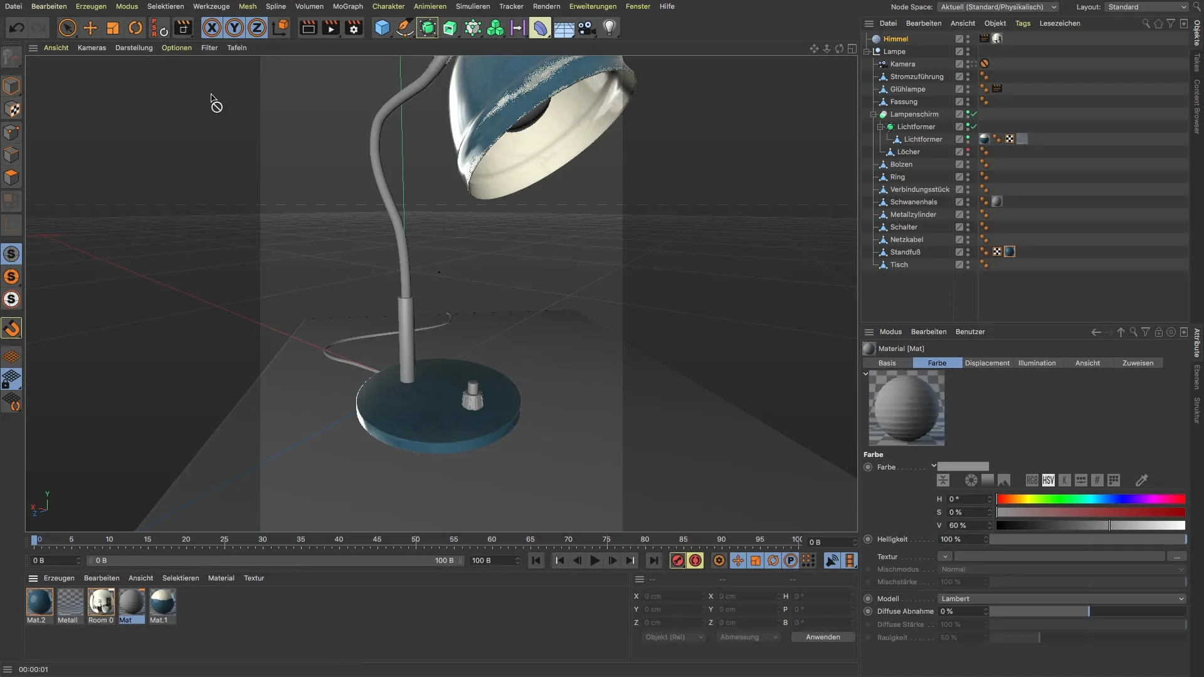The image size is (1204, 677).
Task: Click the Undo arrow icon
Action: tap(17, 28)
